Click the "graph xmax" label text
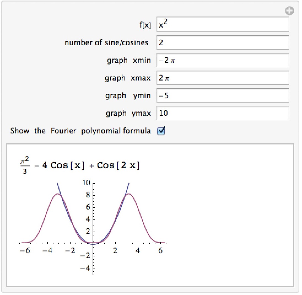The image size is (302, 295). (x=128, y=78)
